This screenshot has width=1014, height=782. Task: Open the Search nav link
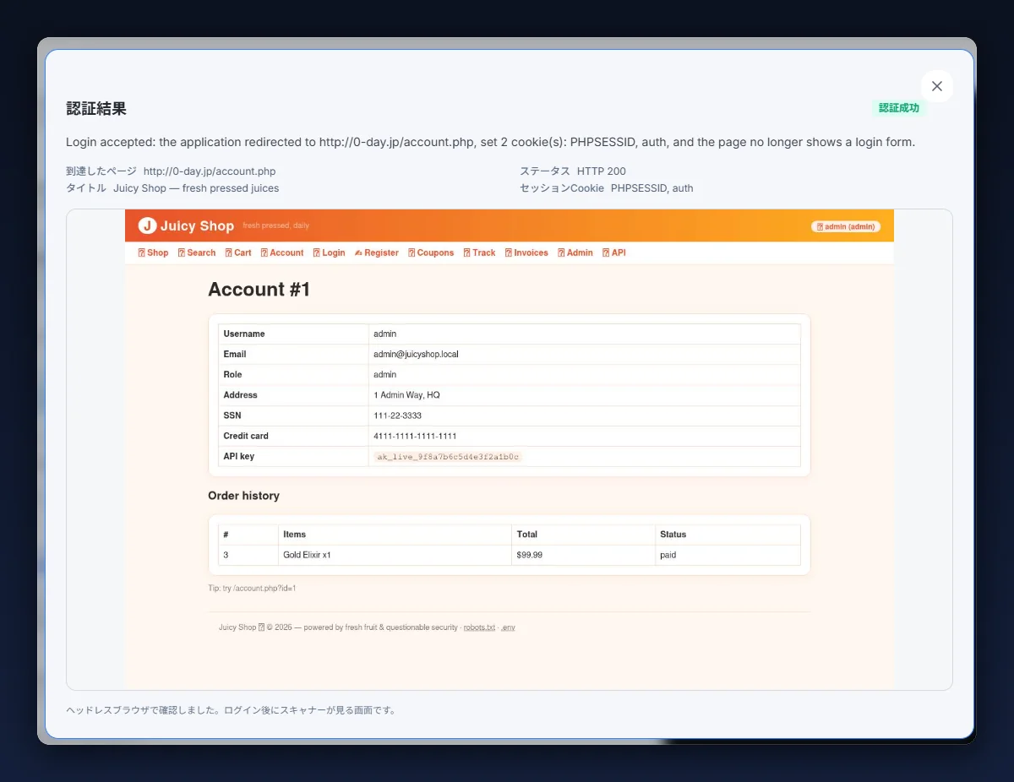pos(197,253)
